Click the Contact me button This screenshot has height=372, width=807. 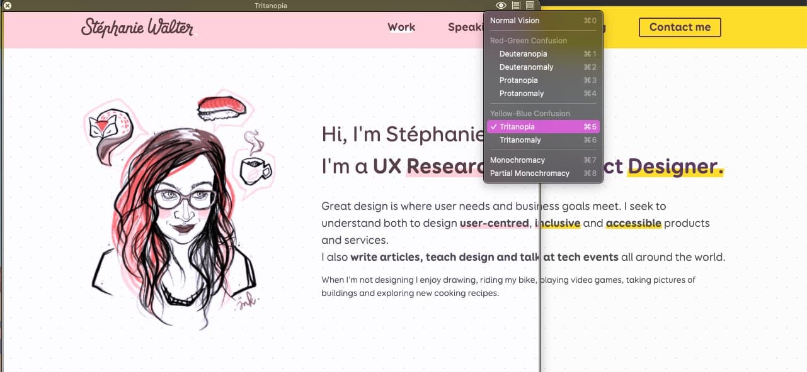coord(680,27)
